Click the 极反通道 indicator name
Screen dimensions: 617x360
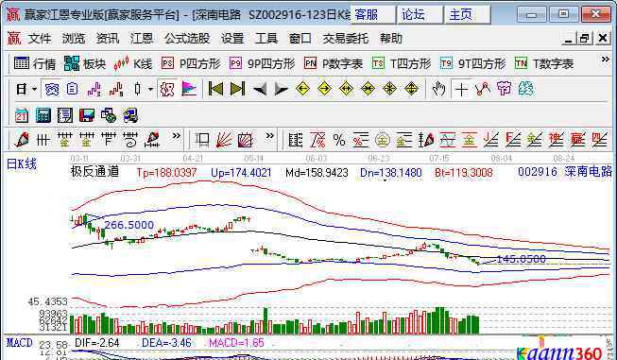pos(94,172)
